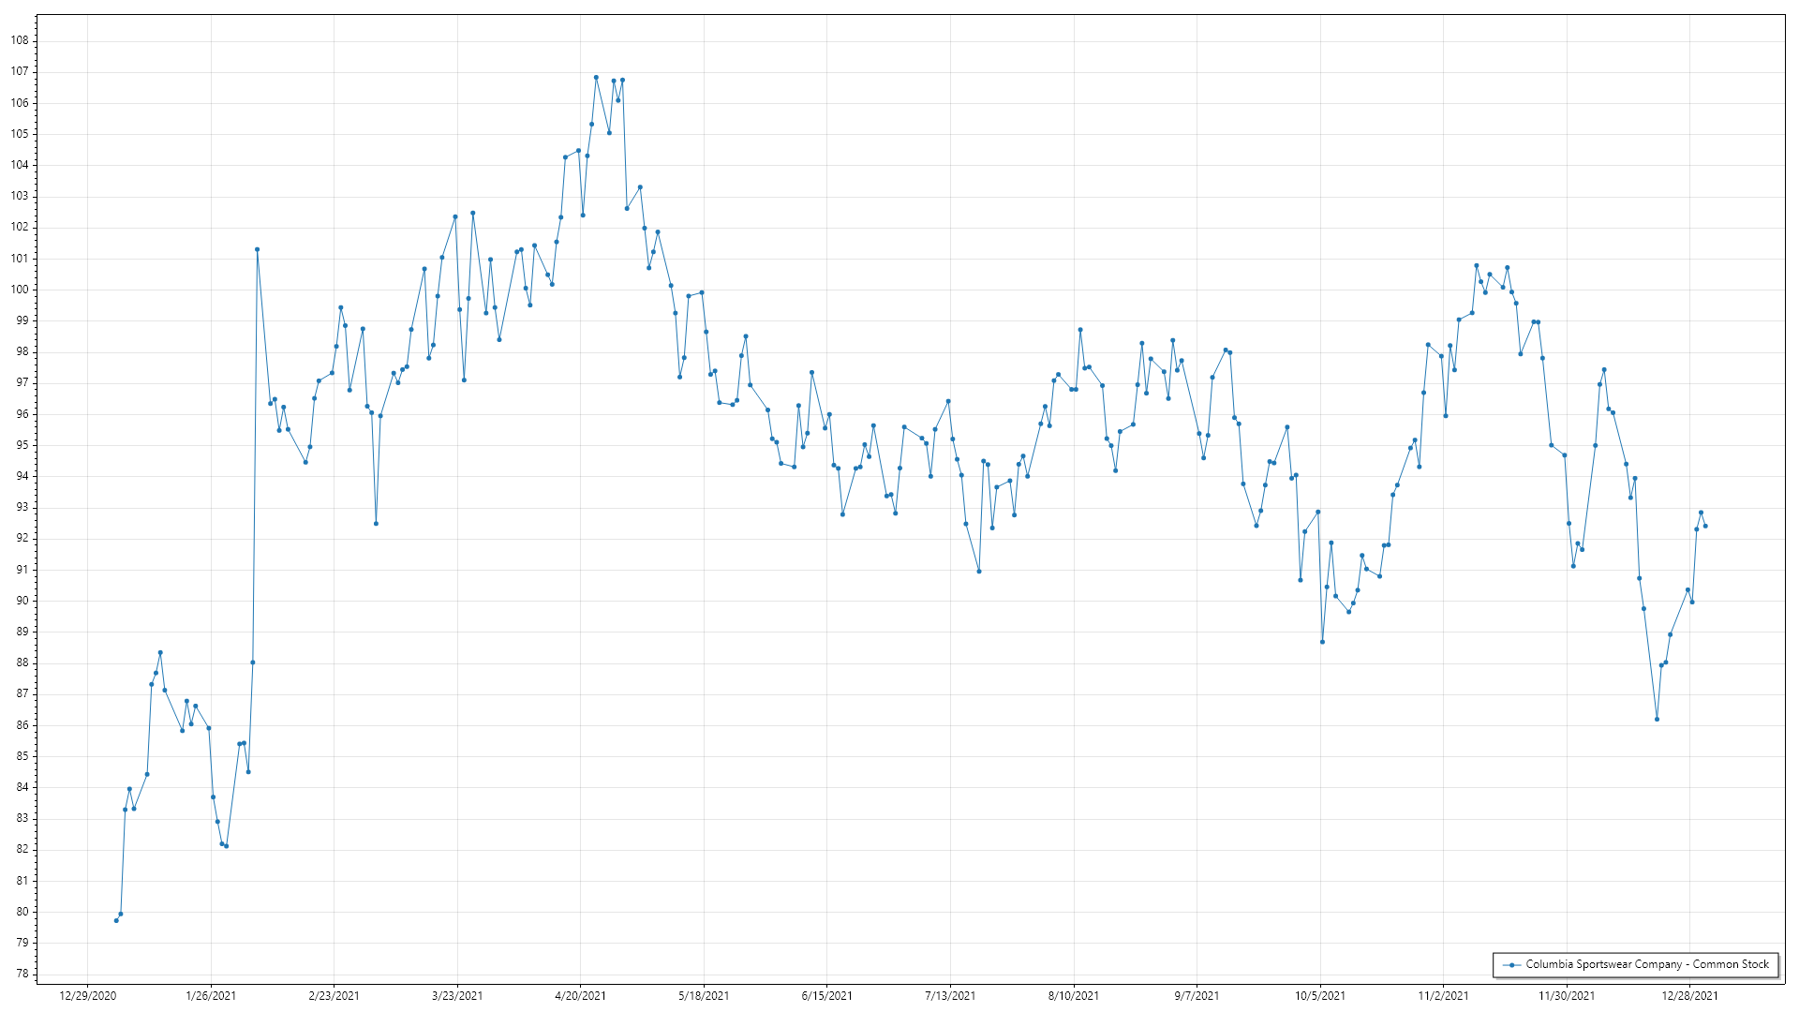Click the early February spike point at 101.3
The width and height of the screenshot is (1799, 1012).
pos(257,249)
